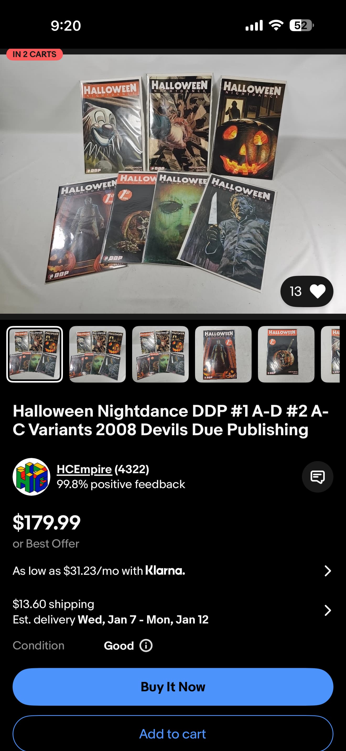Open message seller chat icon

tap(317, 477)
